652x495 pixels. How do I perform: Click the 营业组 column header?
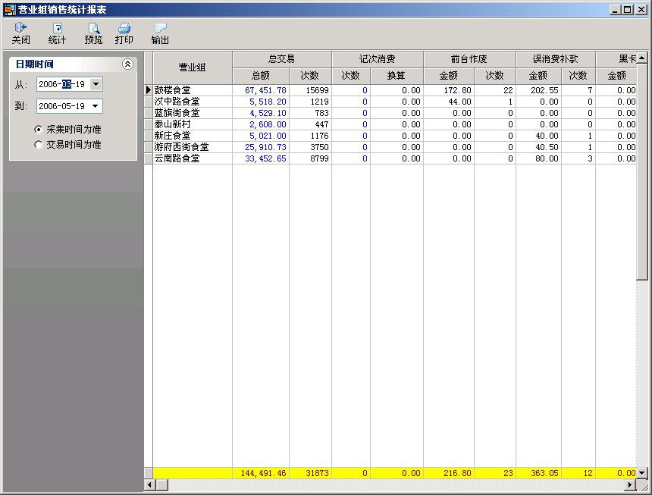(192, 67)
